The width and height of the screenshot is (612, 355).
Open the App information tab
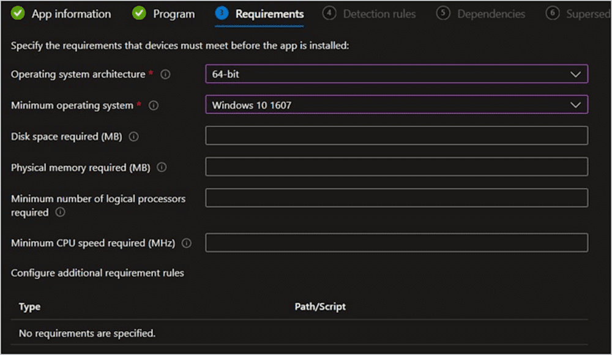tap(71, 14)
